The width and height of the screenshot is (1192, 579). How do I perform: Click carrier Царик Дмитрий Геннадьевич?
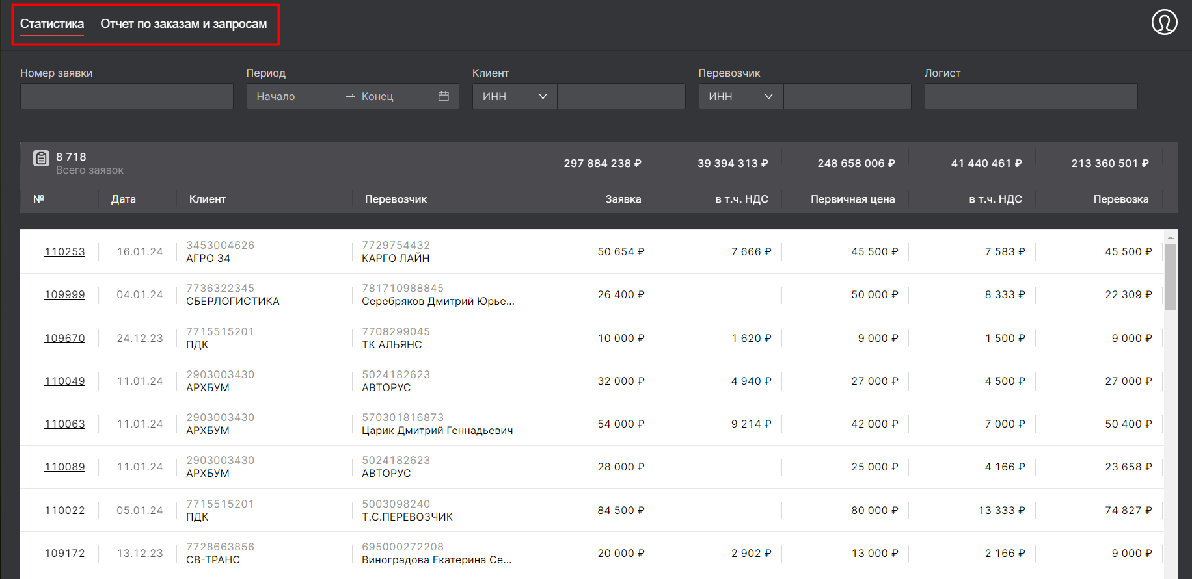click(x=437, y=430)
